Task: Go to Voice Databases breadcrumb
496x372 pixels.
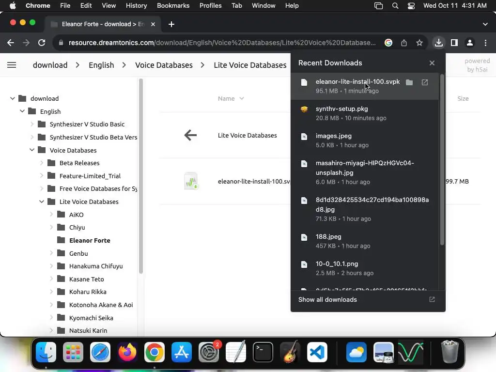Action: click(x=164, y=65)
